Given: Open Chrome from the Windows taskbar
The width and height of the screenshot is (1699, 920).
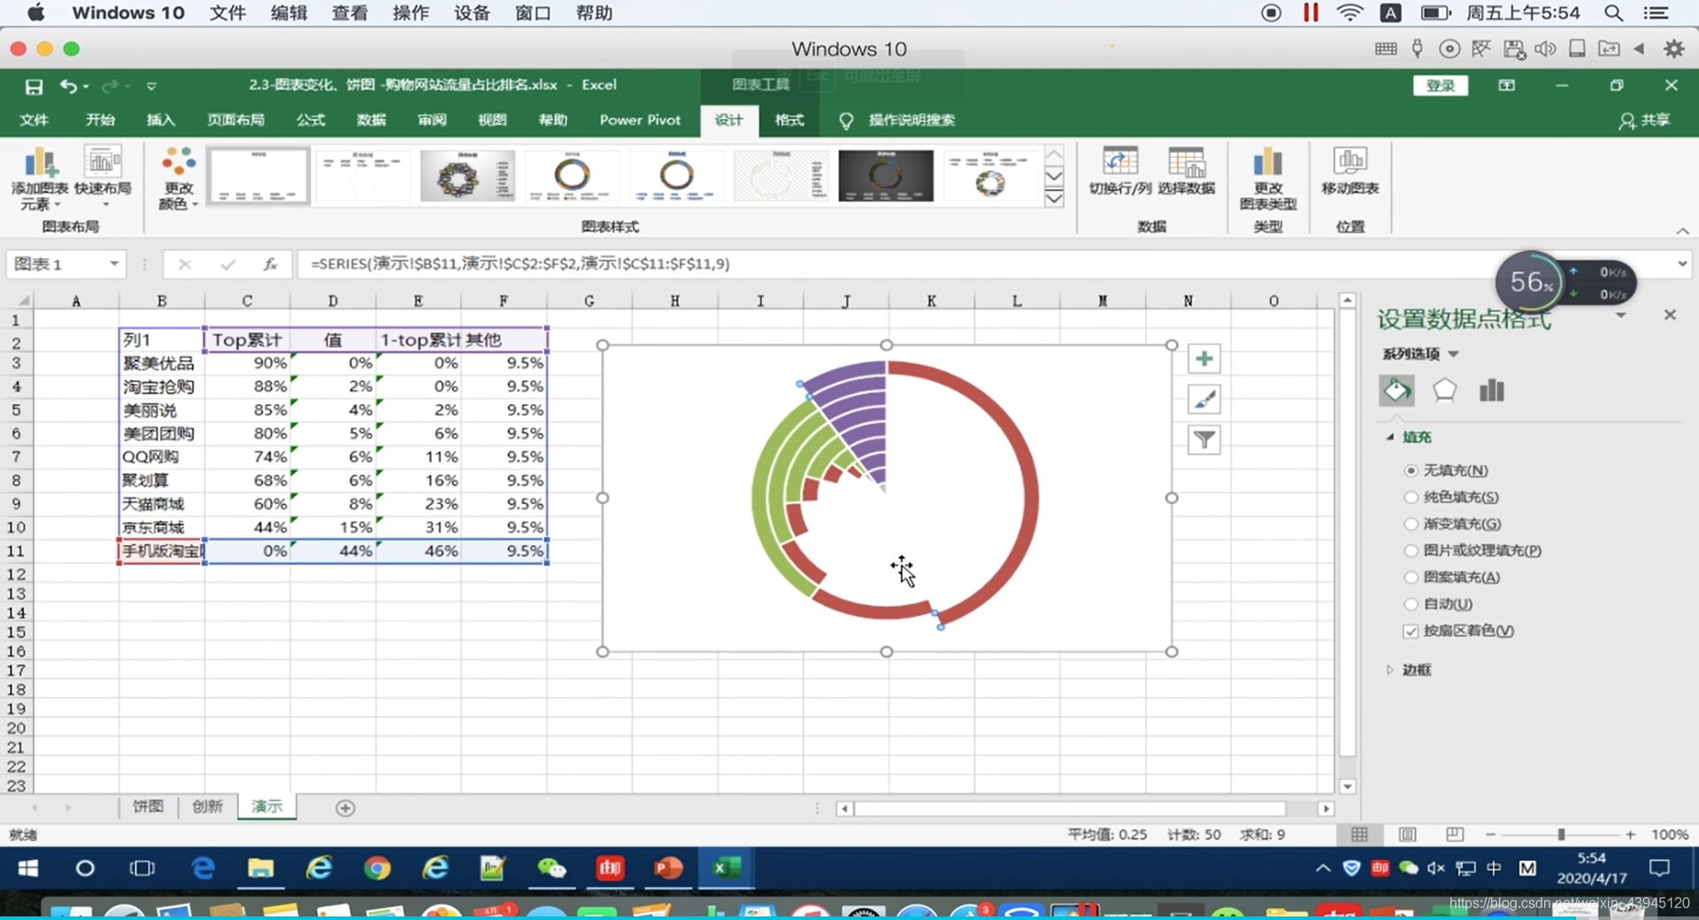Looking at the screenshot, I should click(377, 868).
